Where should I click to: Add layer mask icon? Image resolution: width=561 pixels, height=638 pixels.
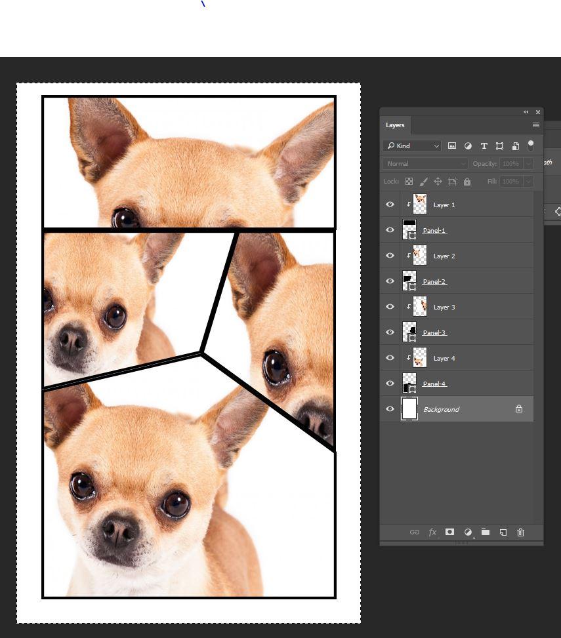pos(449,532)
